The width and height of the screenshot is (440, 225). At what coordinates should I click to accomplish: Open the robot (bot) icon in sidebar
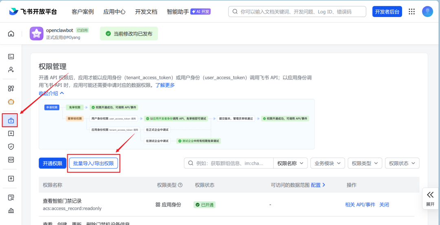click(11, 102)
